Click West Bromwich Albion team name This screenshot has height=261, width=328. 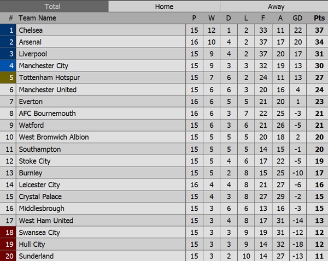54,137
